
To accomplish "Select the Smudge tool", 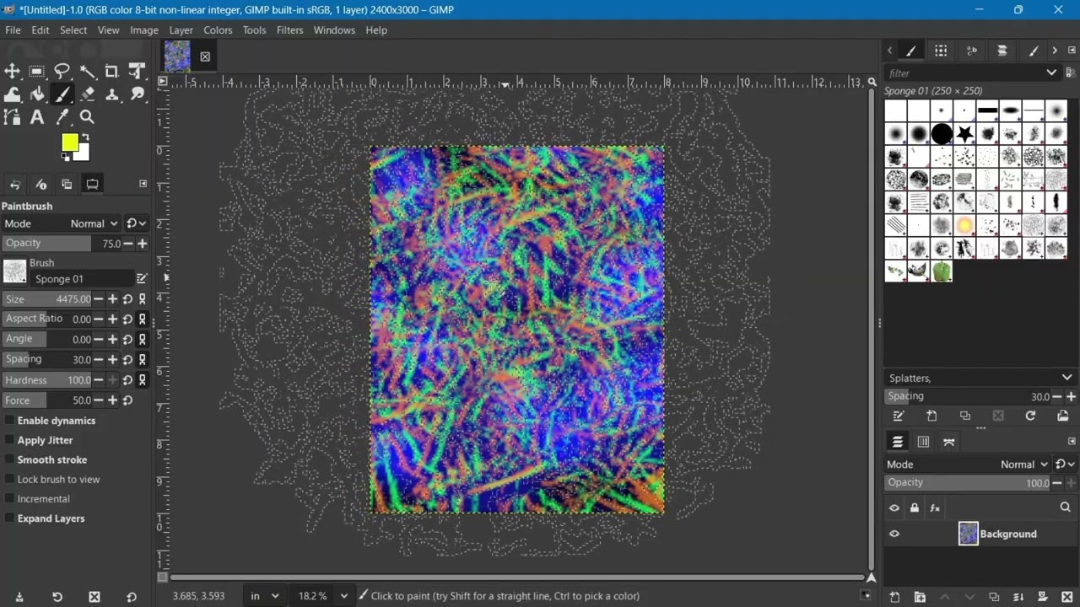I will click(137, 94).
